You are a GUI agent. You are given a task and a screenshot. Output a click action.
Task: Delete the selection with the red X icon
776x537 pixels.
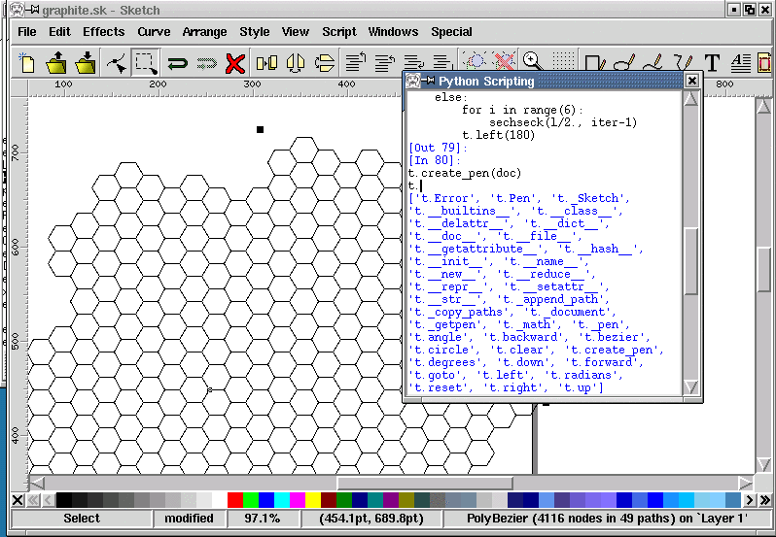235,63
